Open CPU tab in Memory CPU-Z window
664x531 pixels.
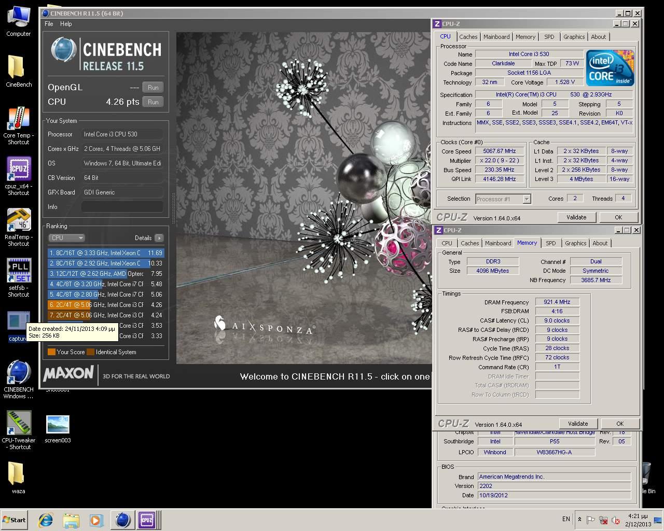tap(447, 243)
